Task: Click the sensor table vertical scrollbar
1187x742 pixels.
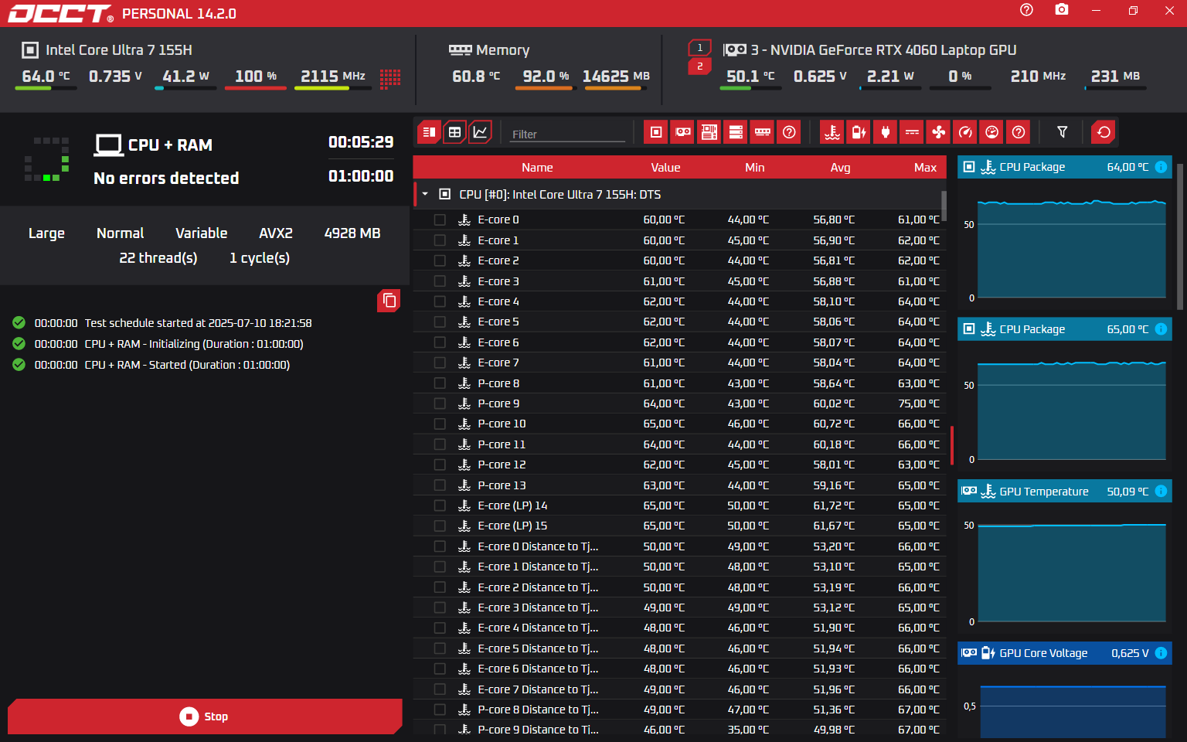Action: click(x=944, y=206)
